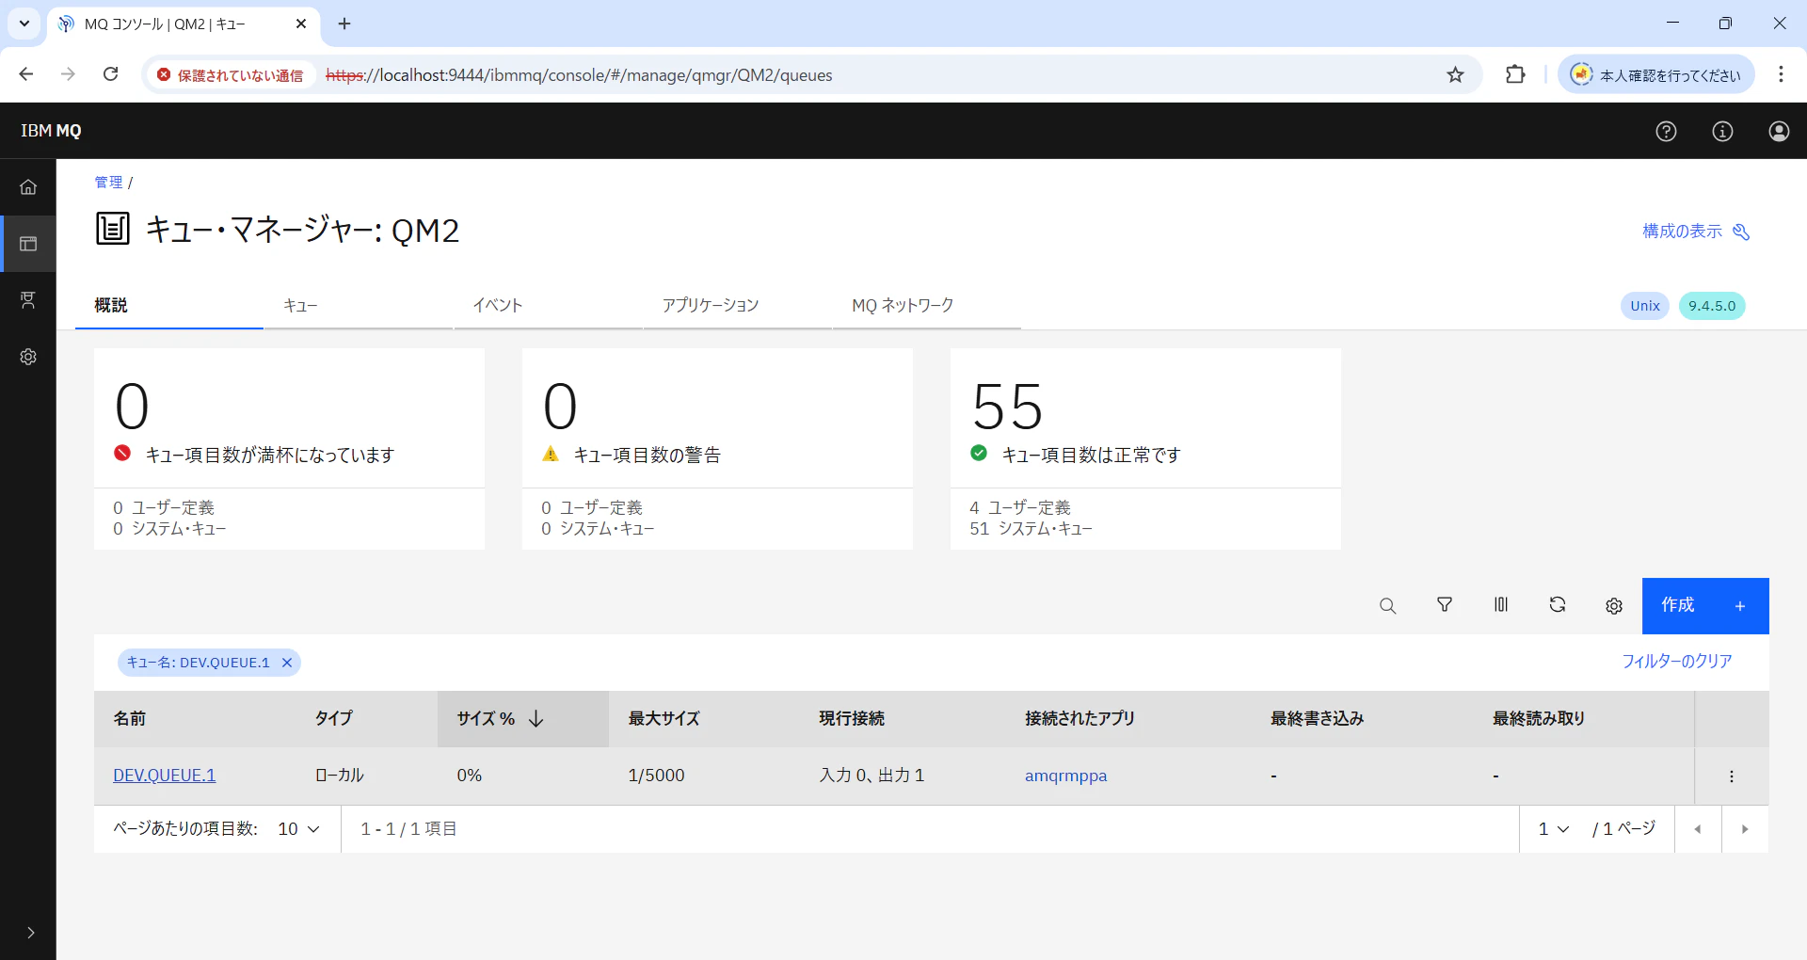1807x960 pixels.
Task: Click the queue depth warning tile
Action: point(717,449)
